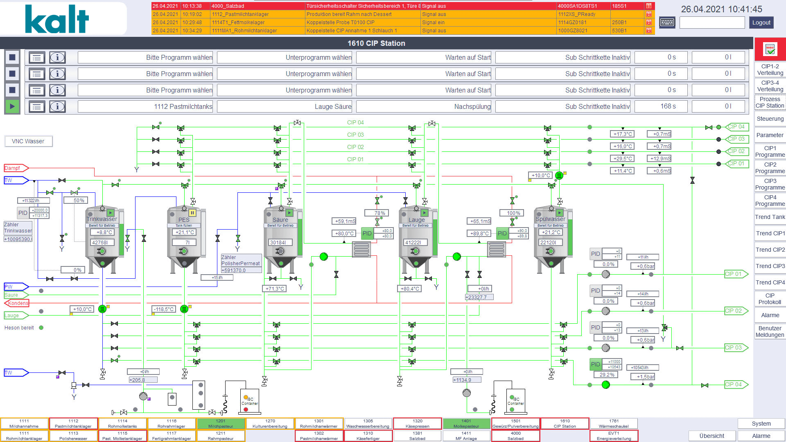Open the 'Lauge Säure' subprogram selector

285,106
